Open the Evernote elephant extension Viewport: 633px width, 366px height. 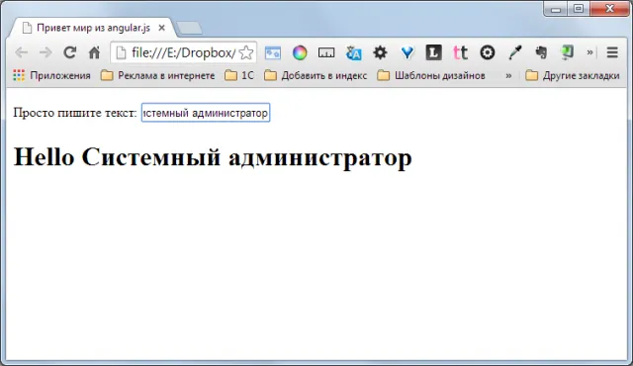[x=541, y=52]
